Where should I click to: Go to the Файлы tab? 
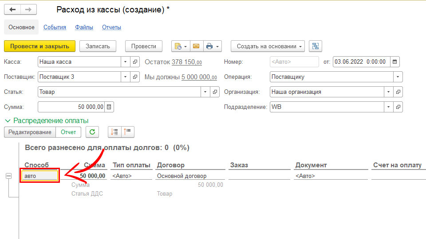[84, 27]
